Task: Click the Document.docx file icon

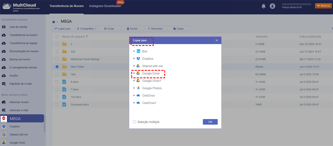Action: click(x=64, y=105)
